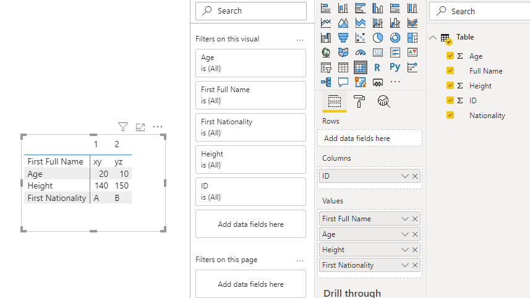Uncheck the Age field checkbox
Viewport: 530px width, 298px height.
click(x=450, y=56)
